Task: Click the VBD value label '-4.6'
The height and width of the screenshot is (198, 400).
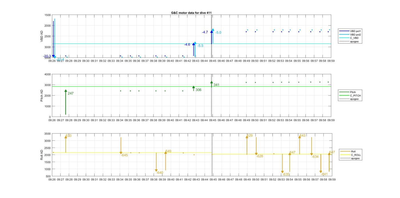Action: coord(187,45)
